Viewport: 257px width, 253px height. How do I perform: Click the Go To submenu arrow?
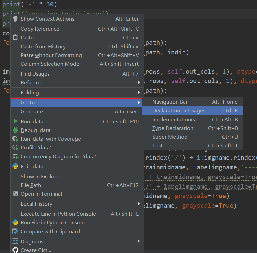point(139,102)
